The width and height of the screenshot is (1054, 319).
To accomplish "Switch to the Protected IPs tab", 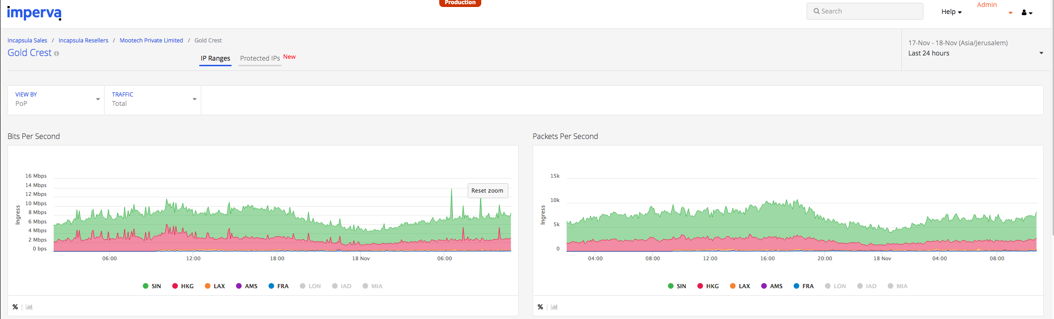I will [260, 58].
